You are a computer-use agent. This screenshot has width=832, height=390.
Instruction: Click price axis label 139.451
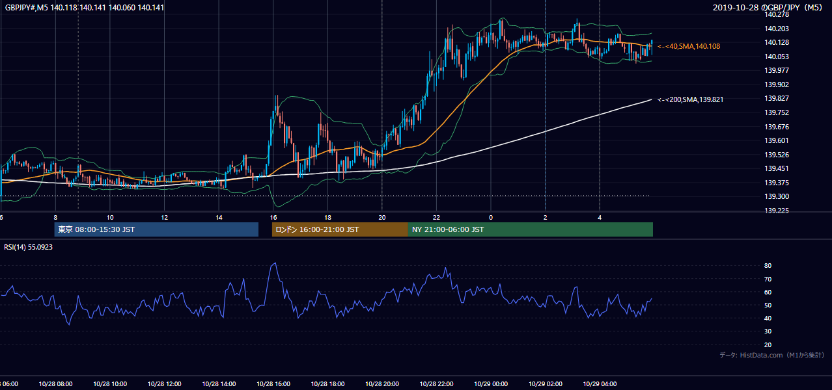coord(777,168)
